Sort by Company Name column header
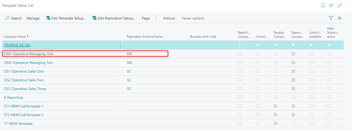The width and height of the screenshot is (352, 131). pyautogui.click(x=16, y=37)
